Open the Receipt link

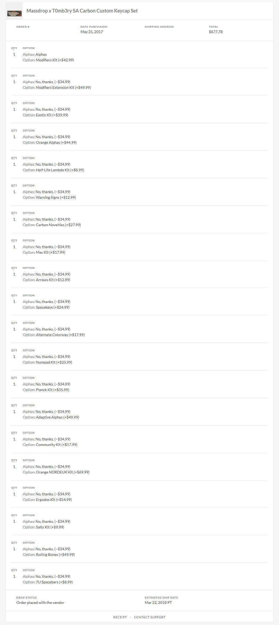(120, 617)
